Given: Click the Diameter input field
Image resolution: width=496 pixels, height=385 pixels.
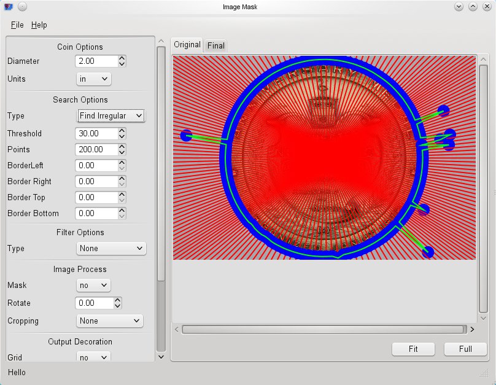Looking at the screenshot, I should click(x=96, y=61).
